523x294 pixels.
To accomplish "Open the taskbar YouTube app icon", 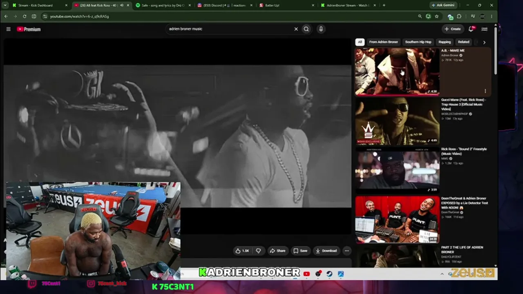I will coord(306,274).
